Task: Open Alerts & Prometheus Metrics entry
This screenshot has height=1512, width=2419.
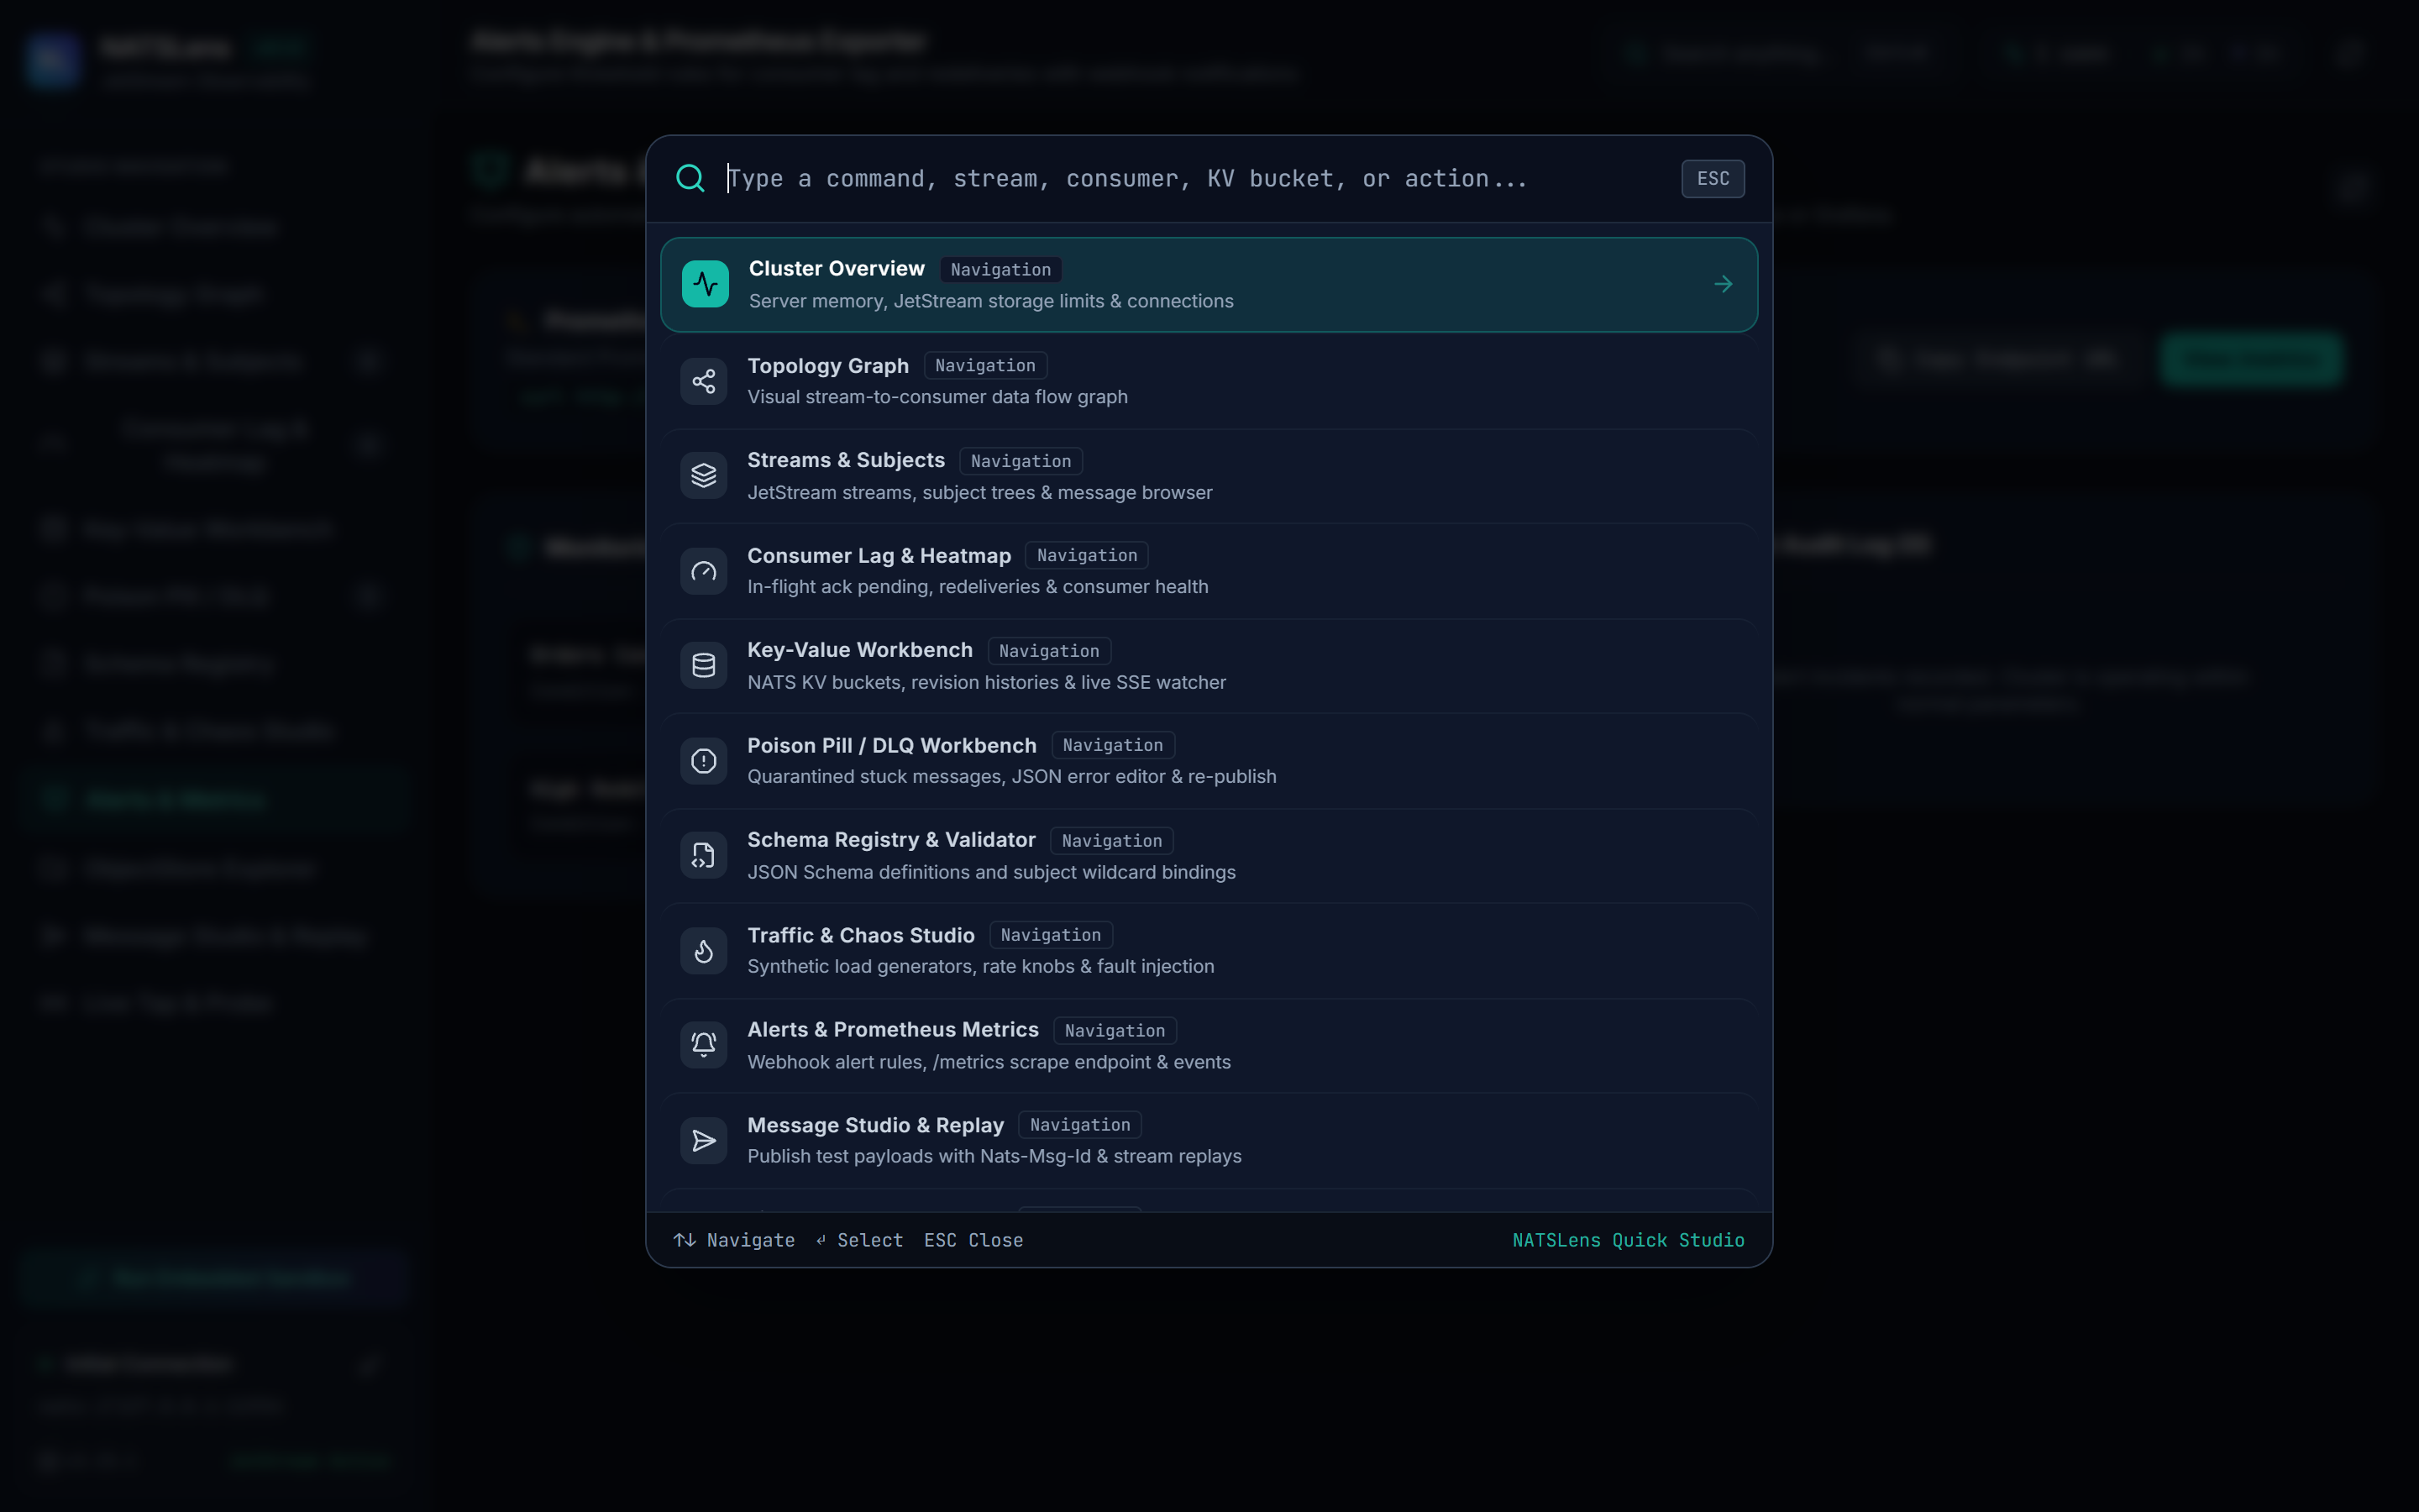Action: [x=1209, y=1045]
